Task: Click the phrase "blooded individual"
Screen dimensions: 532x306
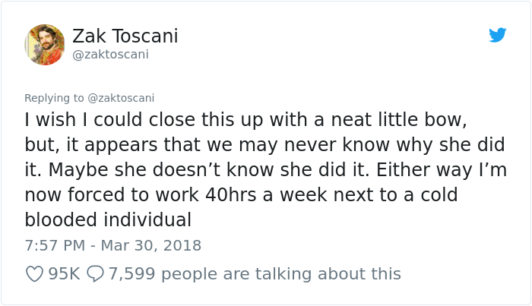Action: pos(107,219)
